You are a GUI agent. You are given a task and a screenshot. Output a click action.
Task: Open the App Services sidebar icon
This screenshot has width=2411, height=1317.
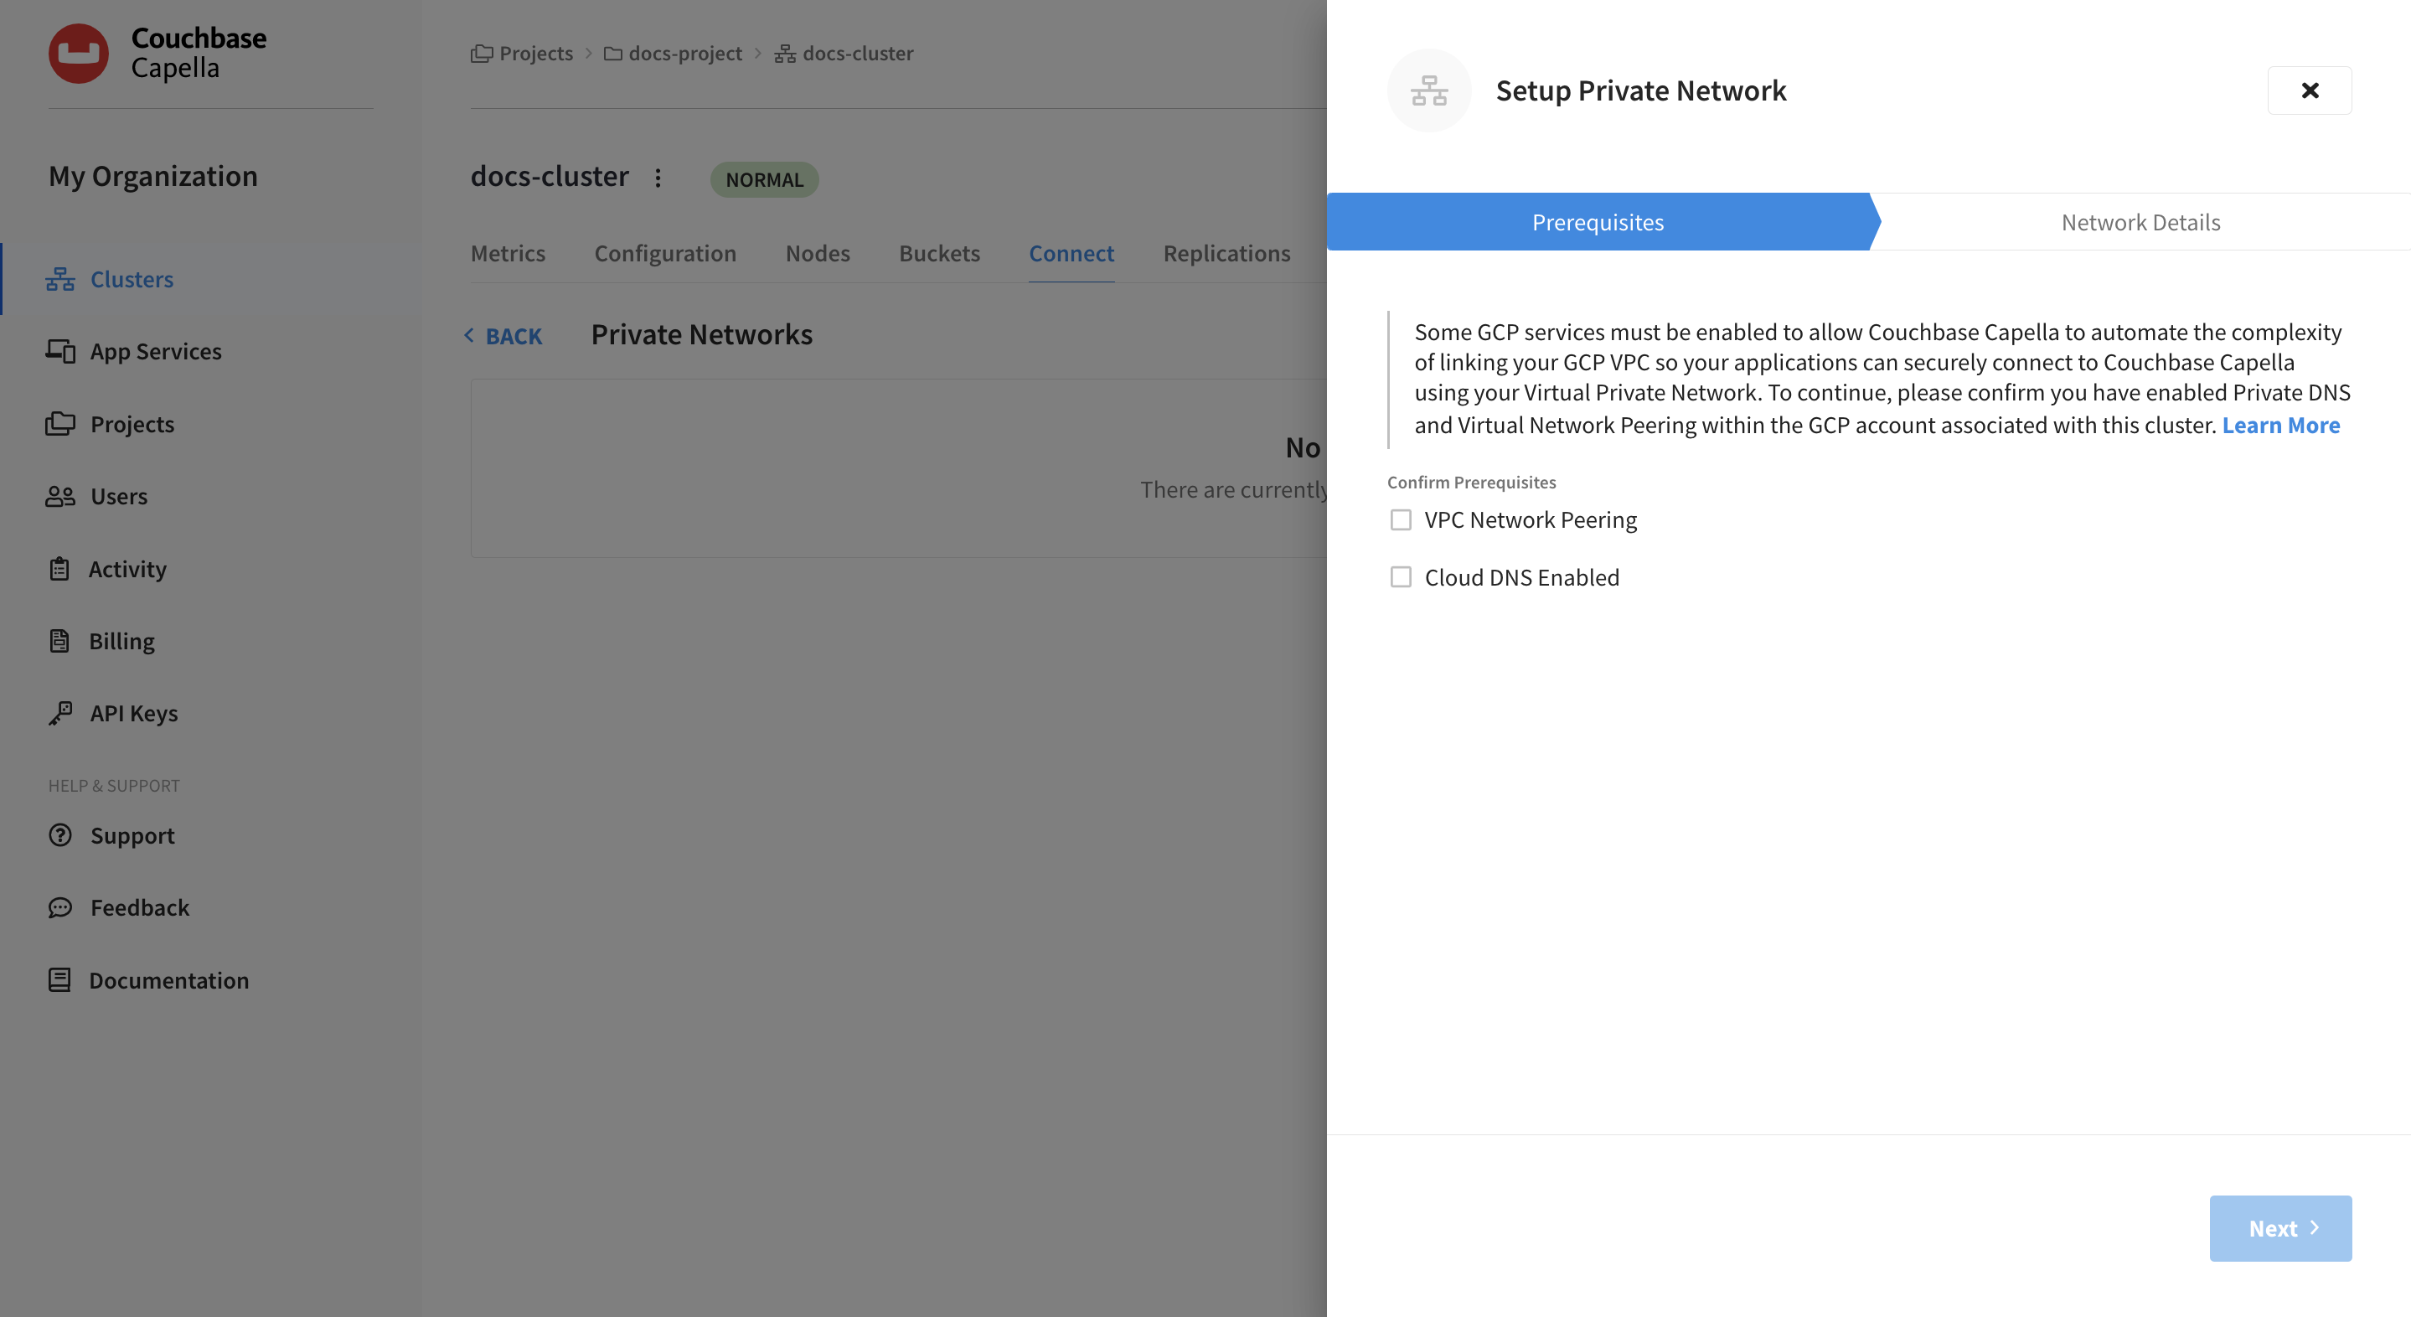pyautogui.click(x=60, y=351)
